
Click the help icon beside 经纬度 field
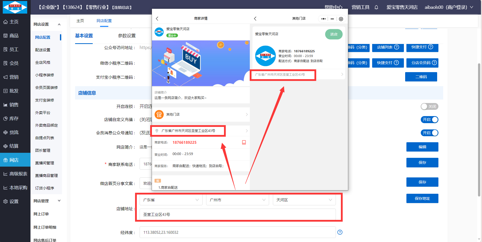pos(340,232)
